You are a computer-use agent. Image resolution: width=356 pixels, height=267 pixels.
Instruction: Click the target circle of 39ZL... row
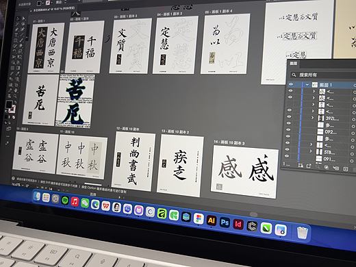353,119
